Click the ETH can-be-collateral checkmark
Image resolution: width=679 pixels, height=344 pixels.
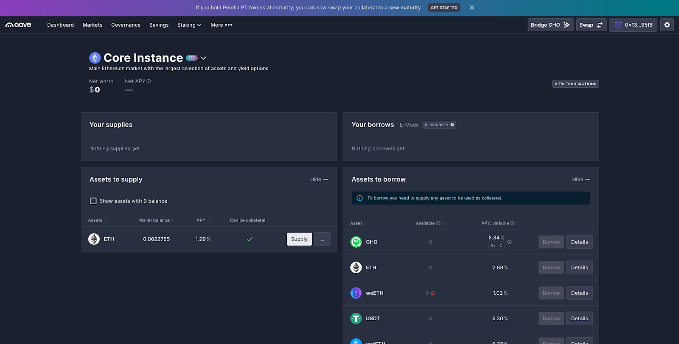250,239
